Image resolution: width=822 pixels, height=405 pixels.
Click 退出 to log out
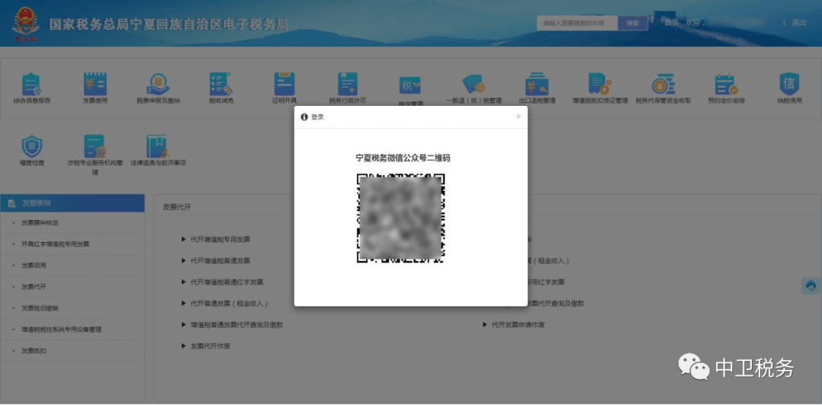coord(799,23)
